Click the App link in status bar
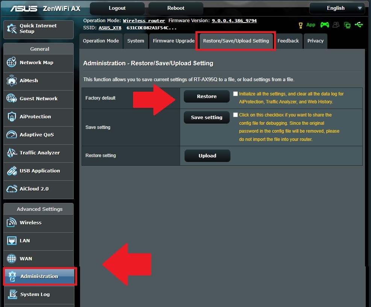This screenshot has width=371, height=307. coord(310,25)
